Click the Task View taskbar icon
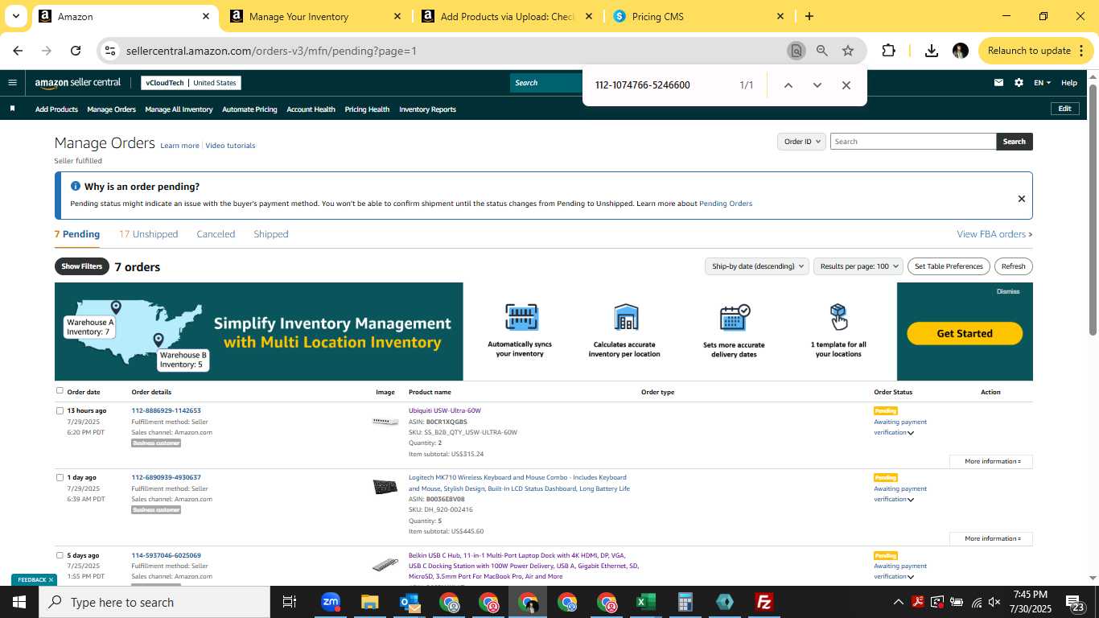This screenshot has height=618, width=1099. point(290,602)
